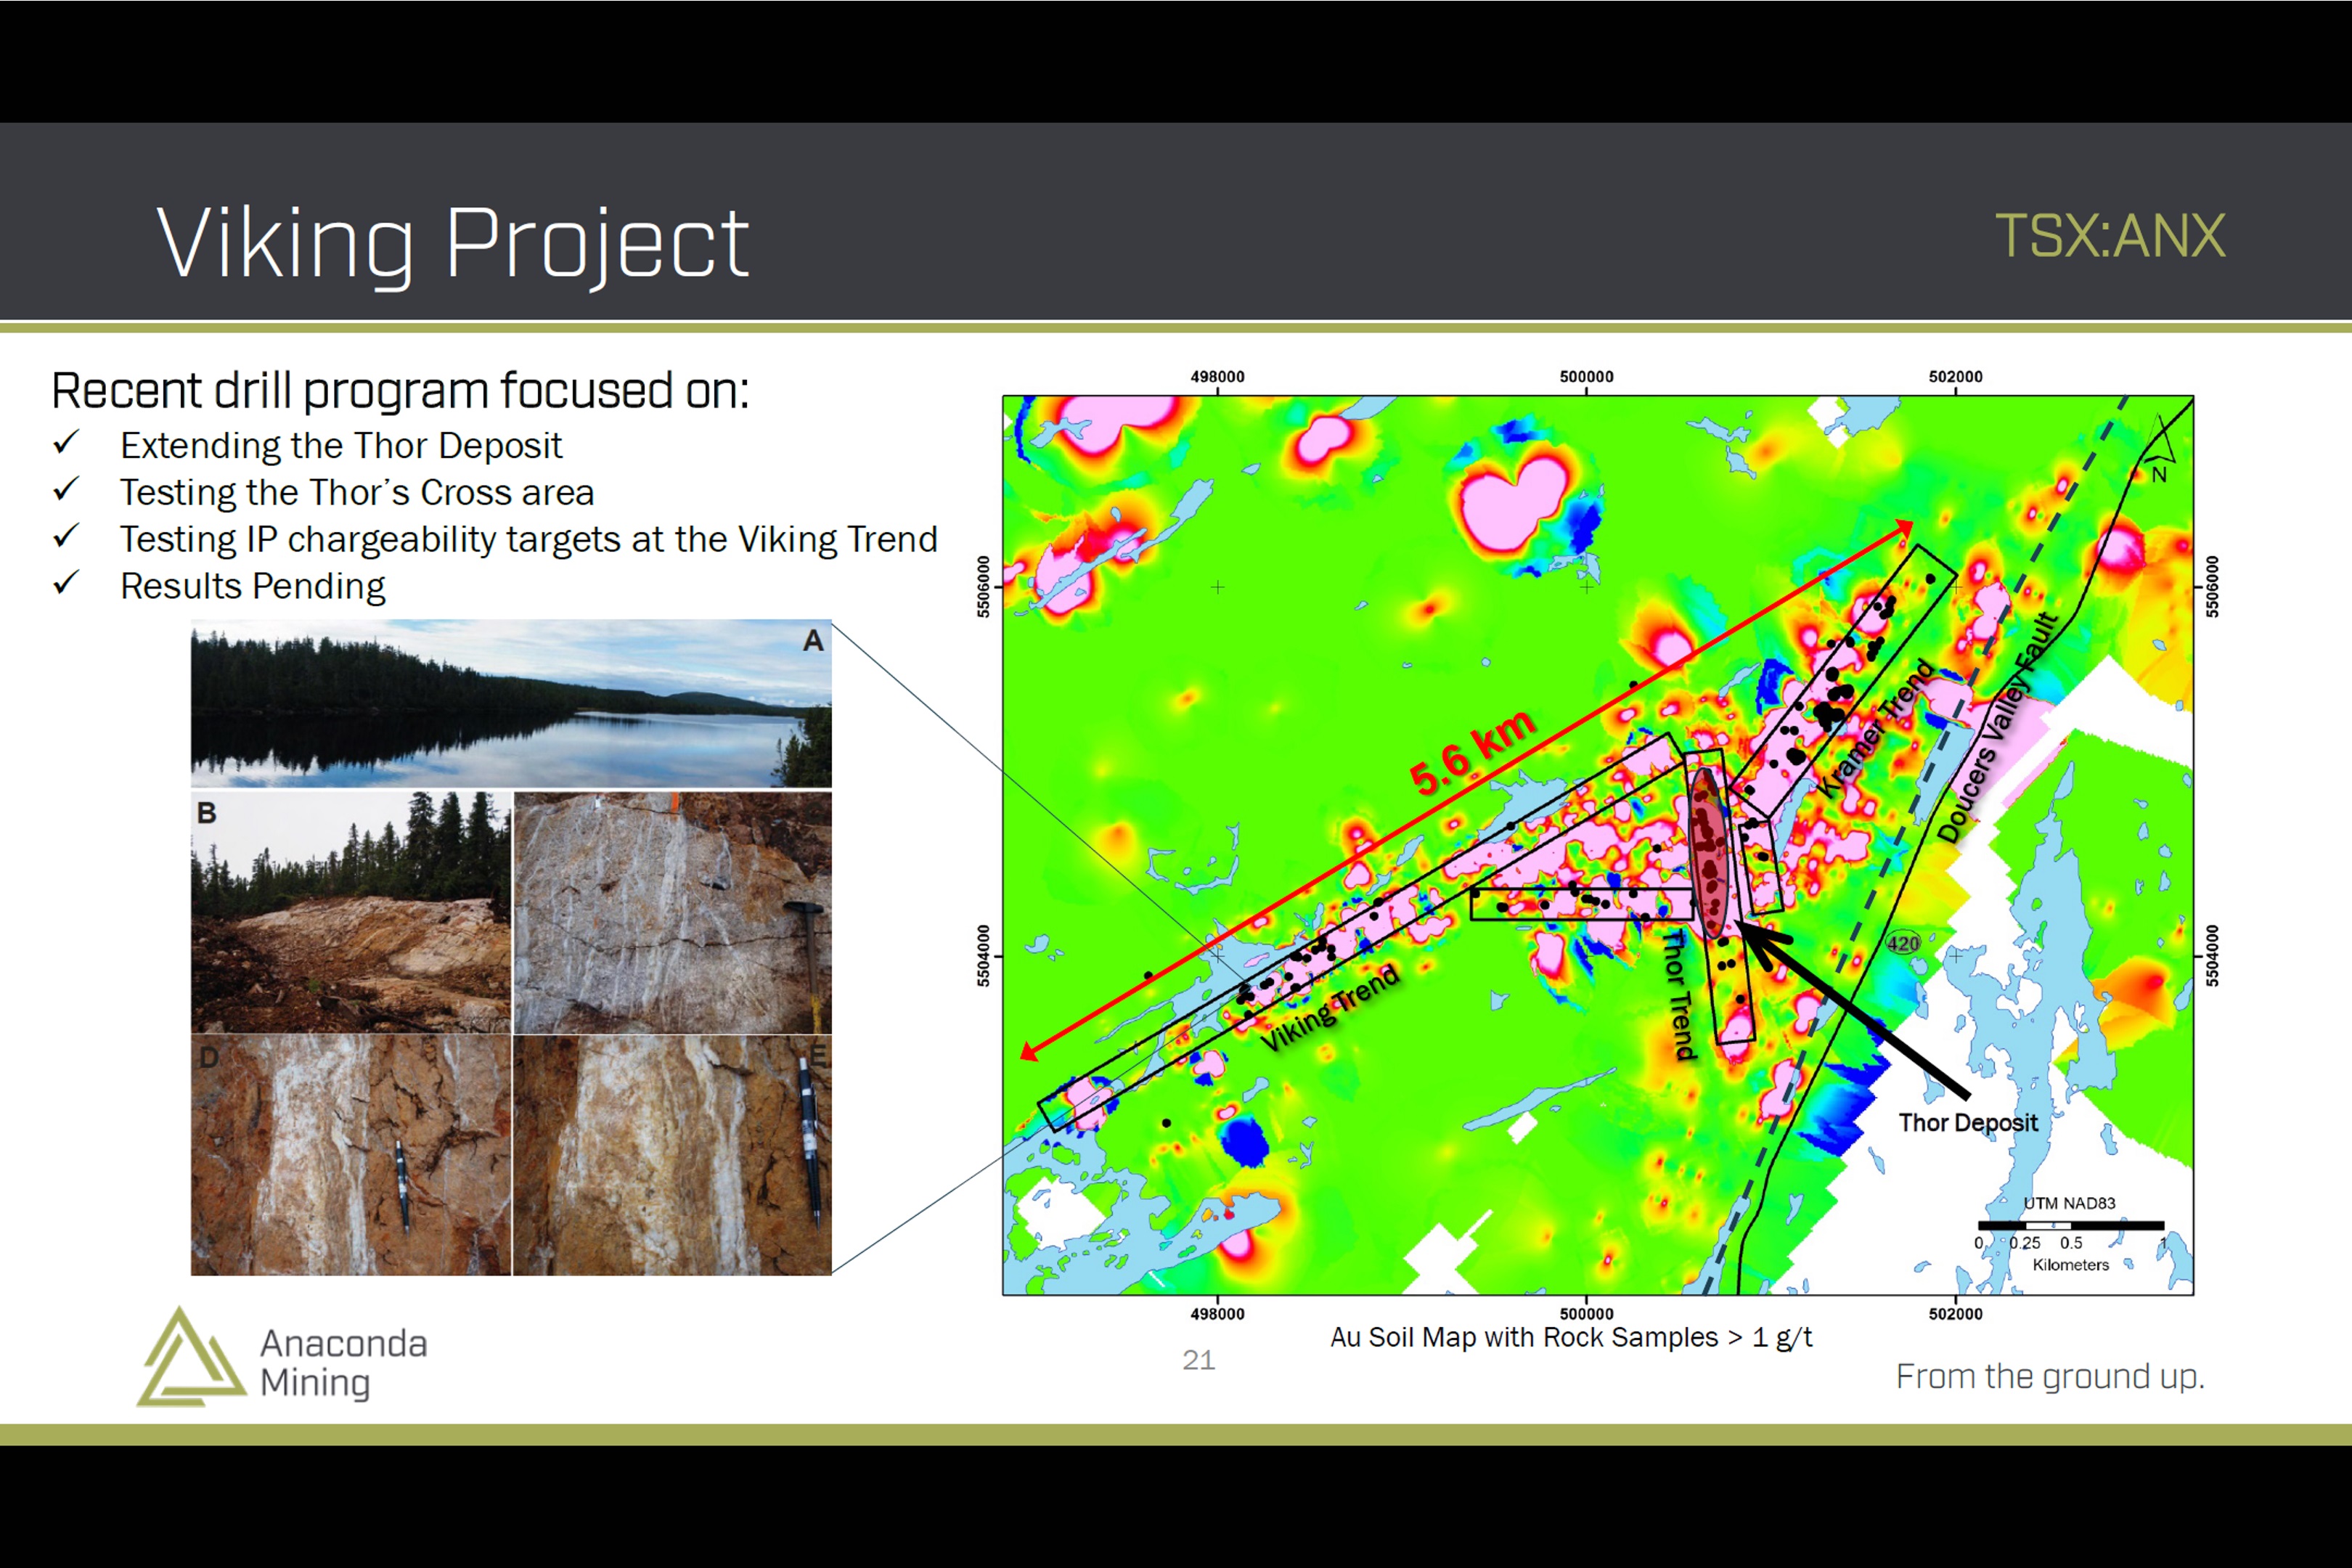Click 'Extending the Thor Deposit' bullet
Image resolution: width=2352 pixels, height=1568 pixels.
(x=341, y=446)
